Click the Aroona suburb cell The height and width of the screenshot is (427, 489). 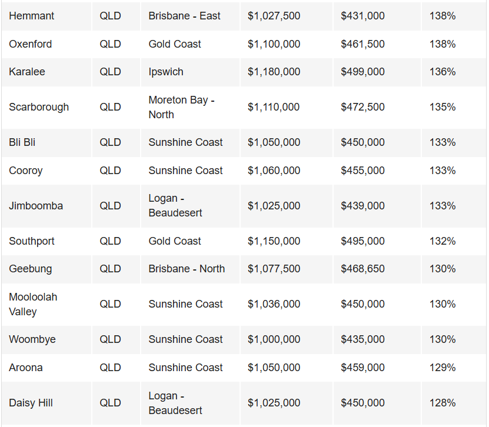point(26,368)
